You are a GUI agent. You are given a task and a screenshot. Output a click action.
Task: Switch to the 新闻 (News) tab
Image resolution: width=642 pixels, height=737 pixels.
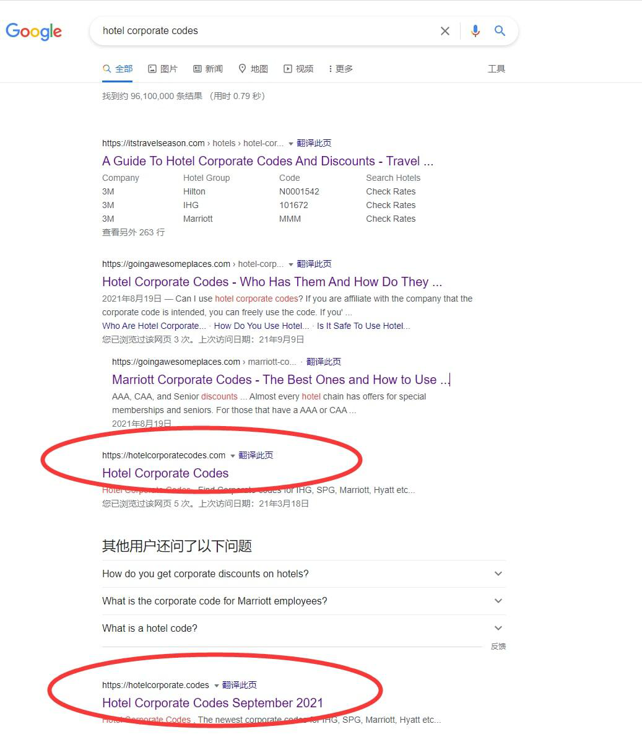[x=208, y=69]
